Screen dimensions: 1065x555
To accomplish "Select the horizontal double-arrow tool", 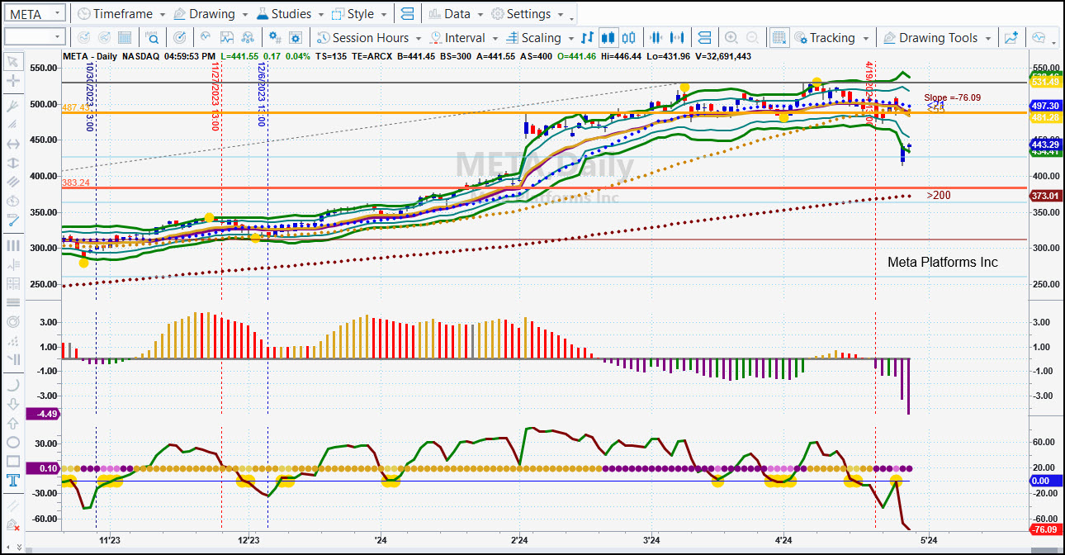I will click(12, 144).
